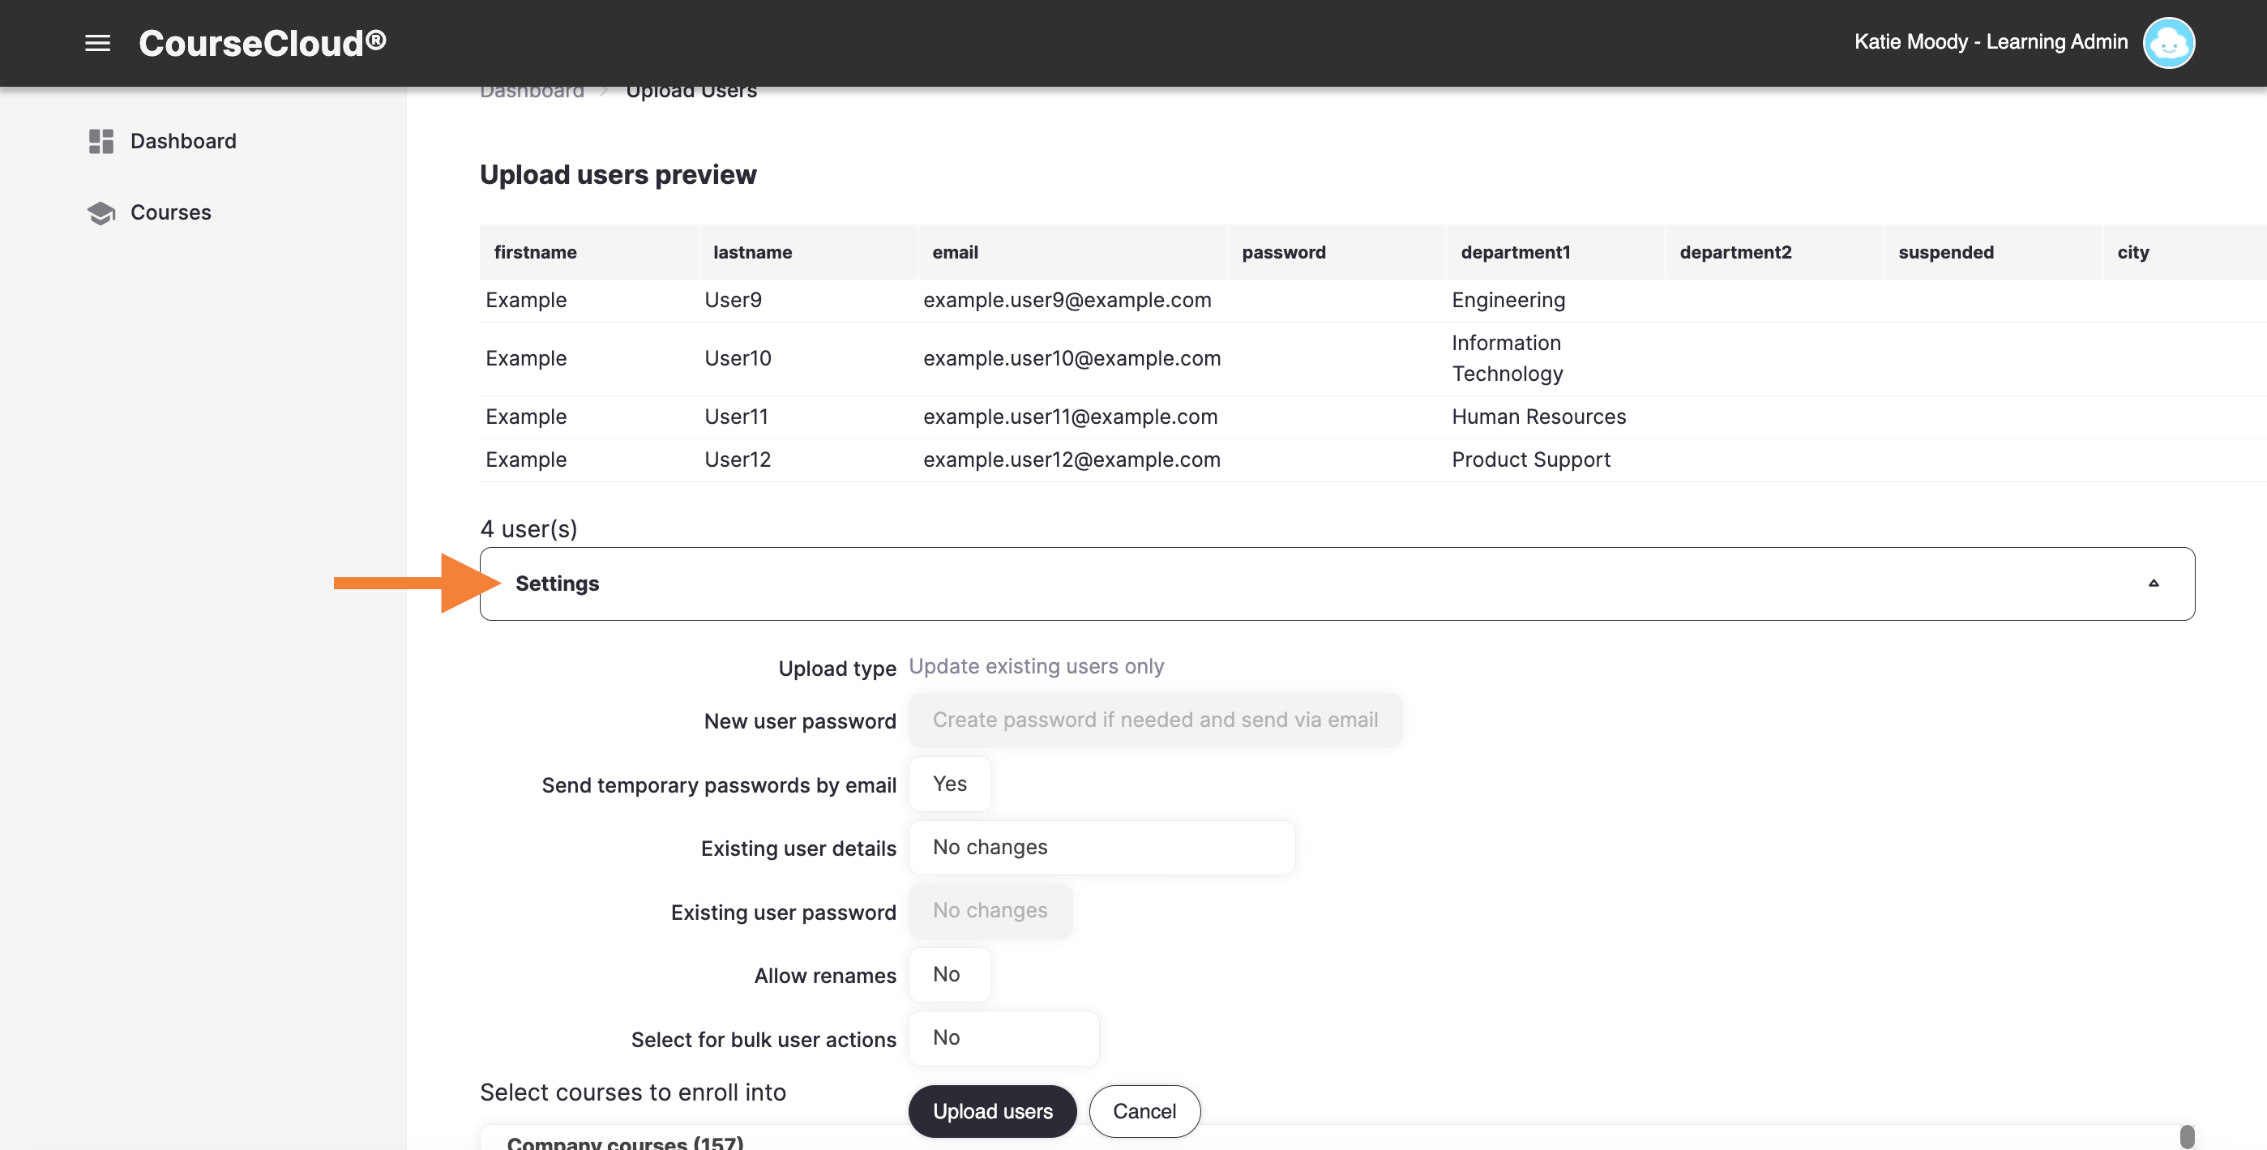
Task: Open Allow renames dropdown
Action: pyautogui.click(x=950, y=974)
